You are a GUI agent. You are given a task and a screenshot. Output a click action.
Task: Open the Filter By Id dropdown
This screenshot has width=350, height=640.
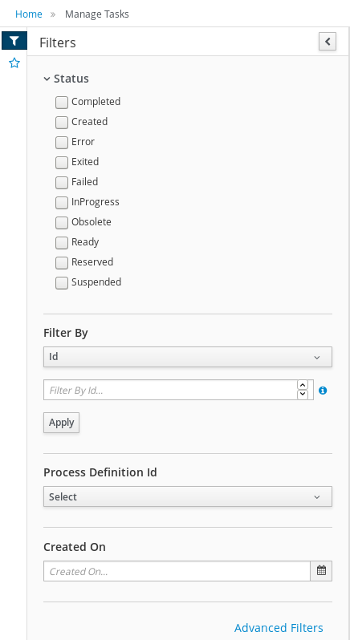(188, 357)
